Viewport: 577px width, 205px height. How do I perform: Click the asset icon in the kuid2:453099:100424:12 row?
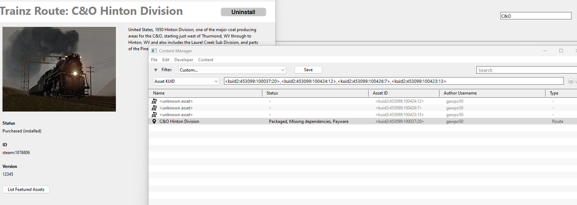pyautogui.click(x=154, y=101)
